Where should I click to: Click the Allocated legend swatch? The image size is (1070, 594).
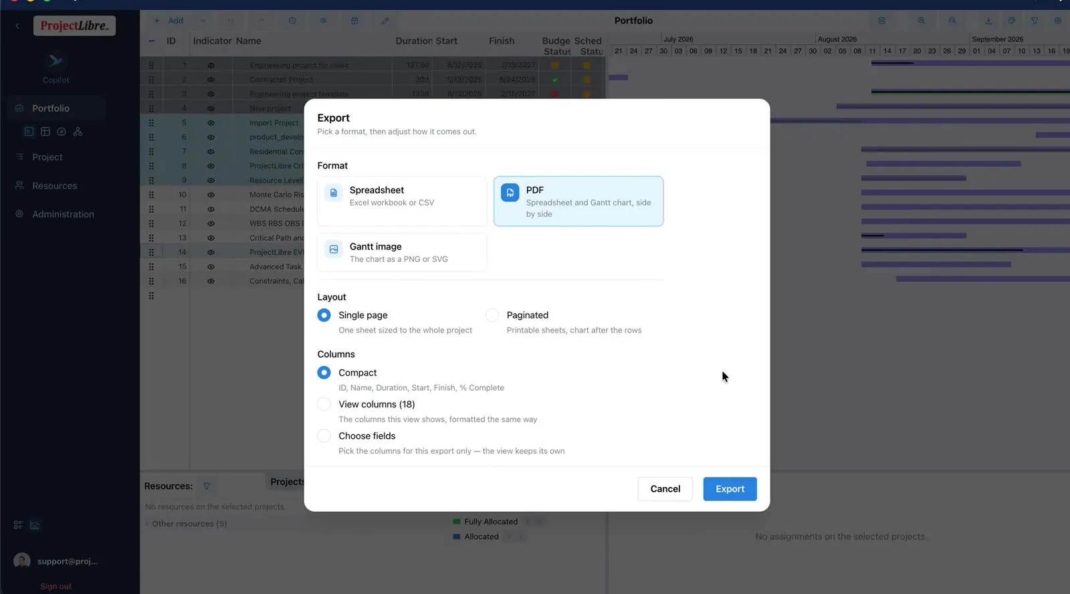[457, 536]
